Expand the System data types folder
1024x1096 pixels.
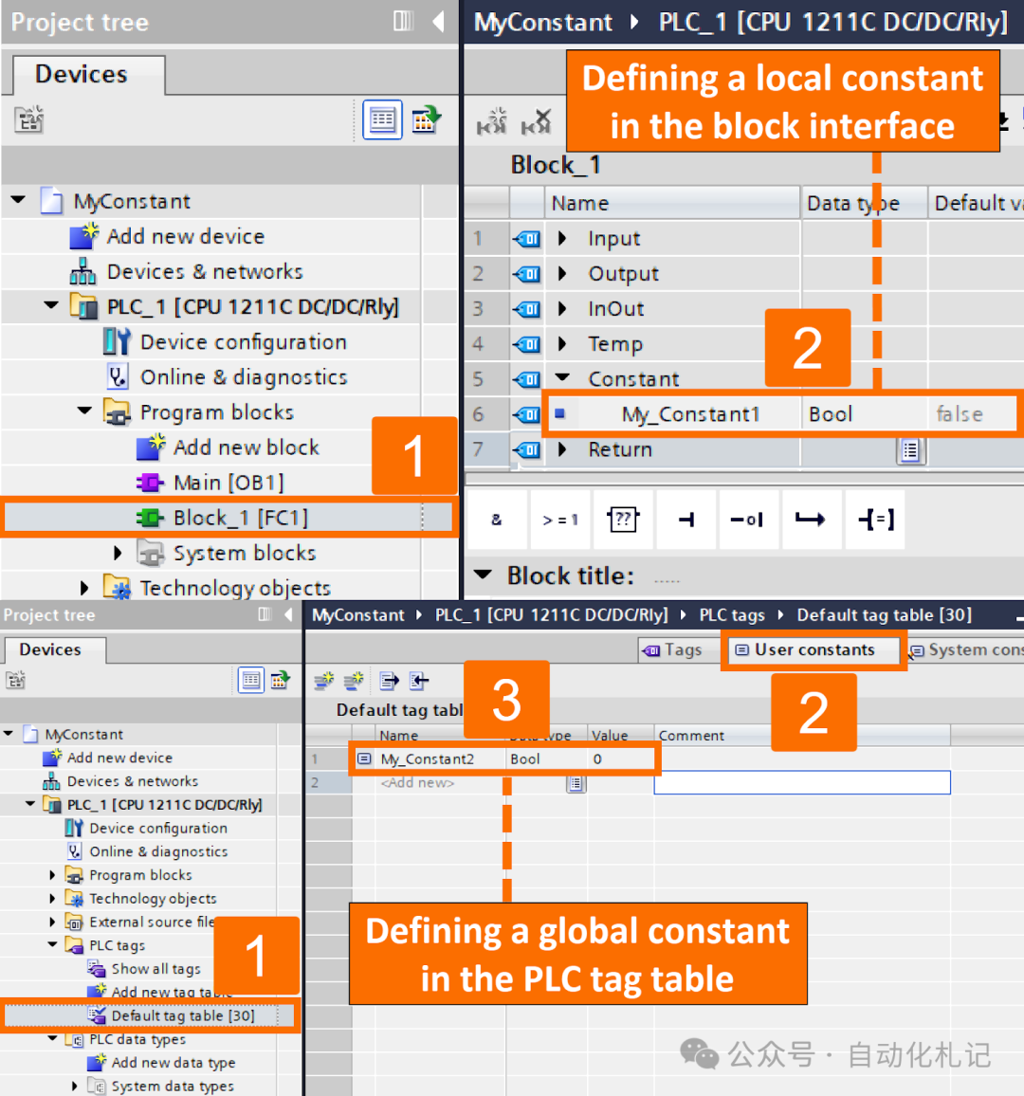click(76, 1086)
